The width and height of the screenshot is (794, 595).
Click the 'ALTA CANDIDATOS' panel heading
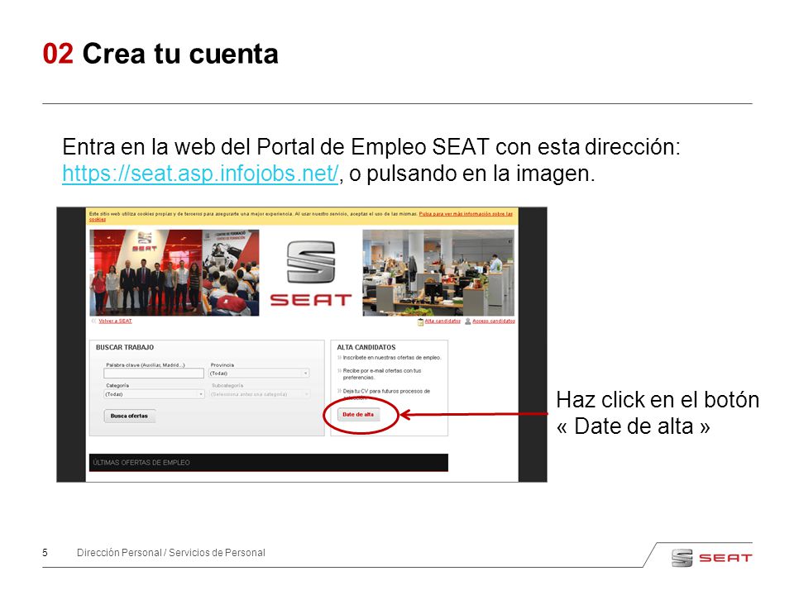[x=366, y=348]
